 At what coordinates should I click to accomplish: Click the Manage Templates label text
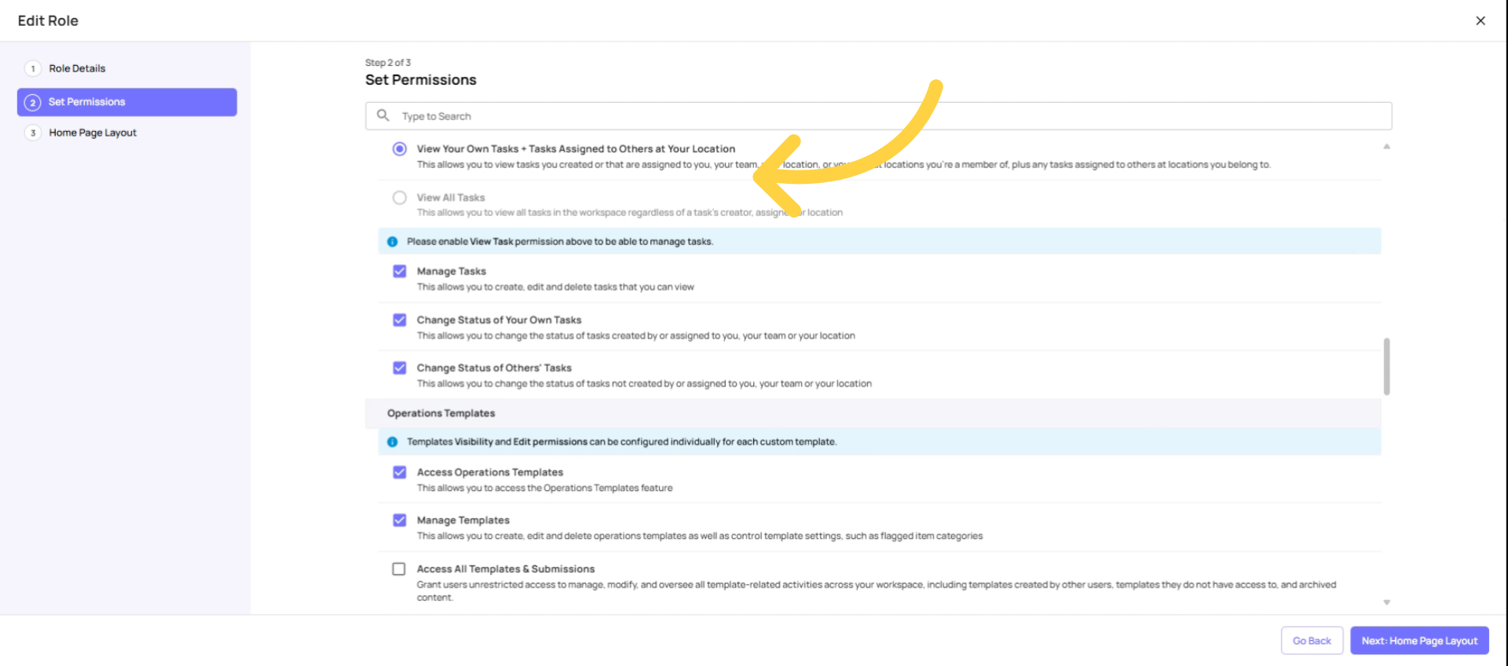[463, 521]
